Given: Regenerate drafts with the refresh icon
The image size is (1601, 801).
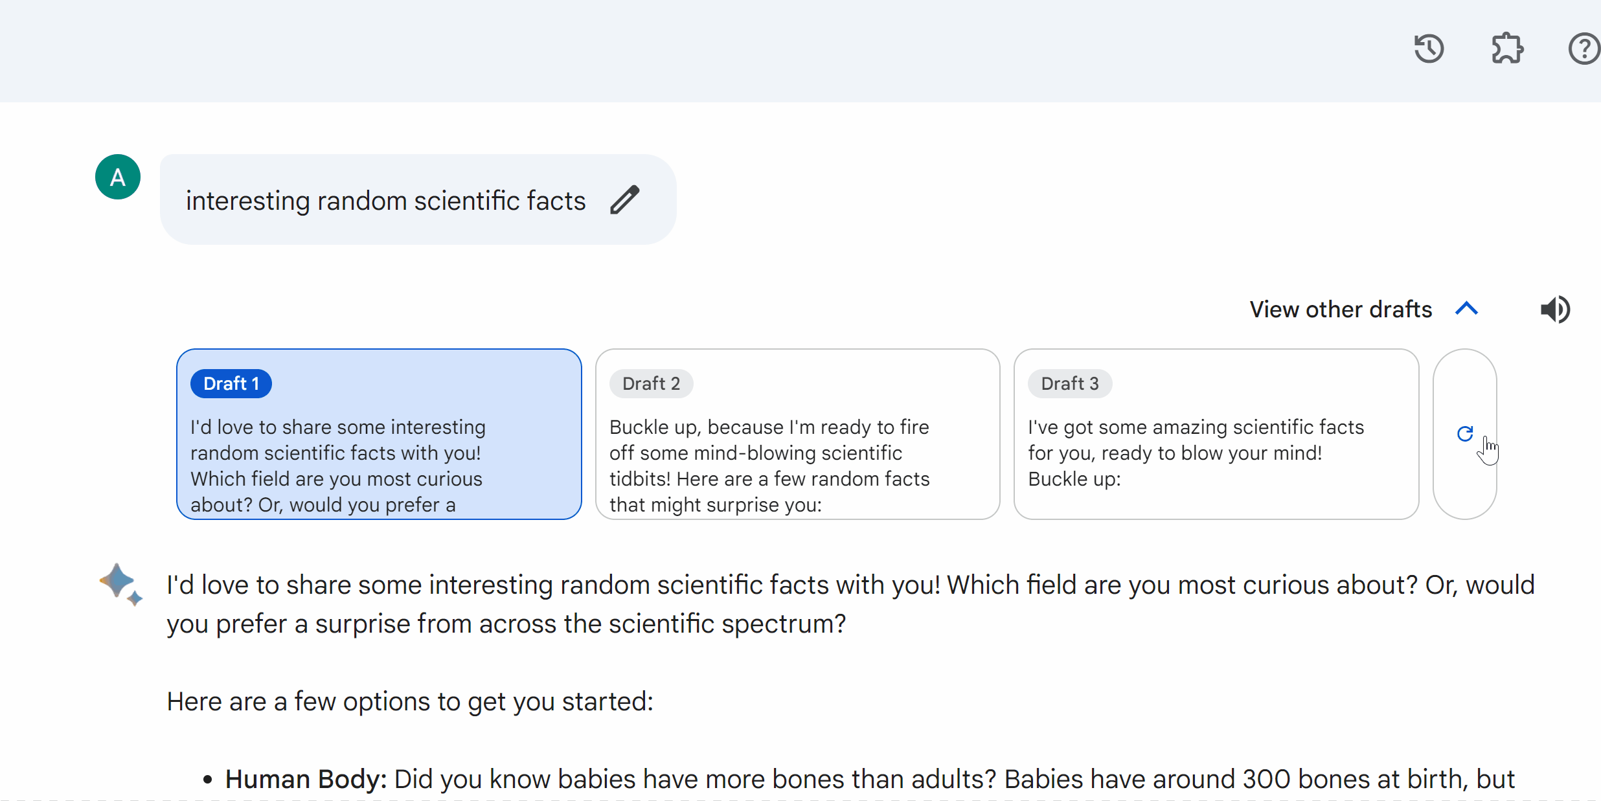Looking at the screenshot, I should click(1465, 433).
